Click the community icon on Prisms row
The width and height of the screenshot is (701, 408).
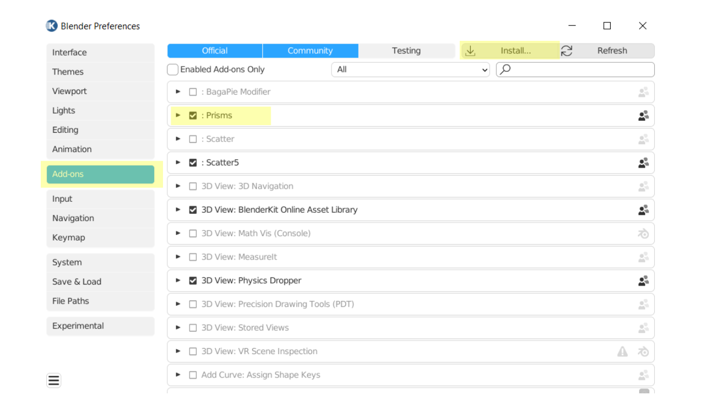(643, 115)
